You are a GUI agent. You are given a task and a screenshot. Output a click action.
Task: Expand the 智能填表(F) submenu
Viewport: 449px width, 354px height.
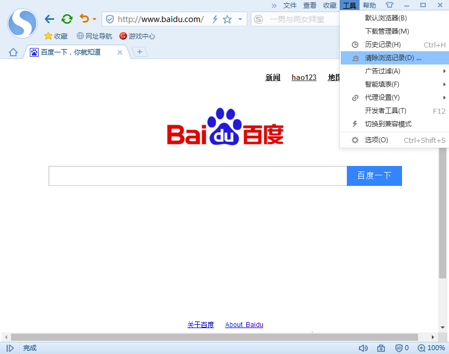pyautogui.click(x=394, y=84)
